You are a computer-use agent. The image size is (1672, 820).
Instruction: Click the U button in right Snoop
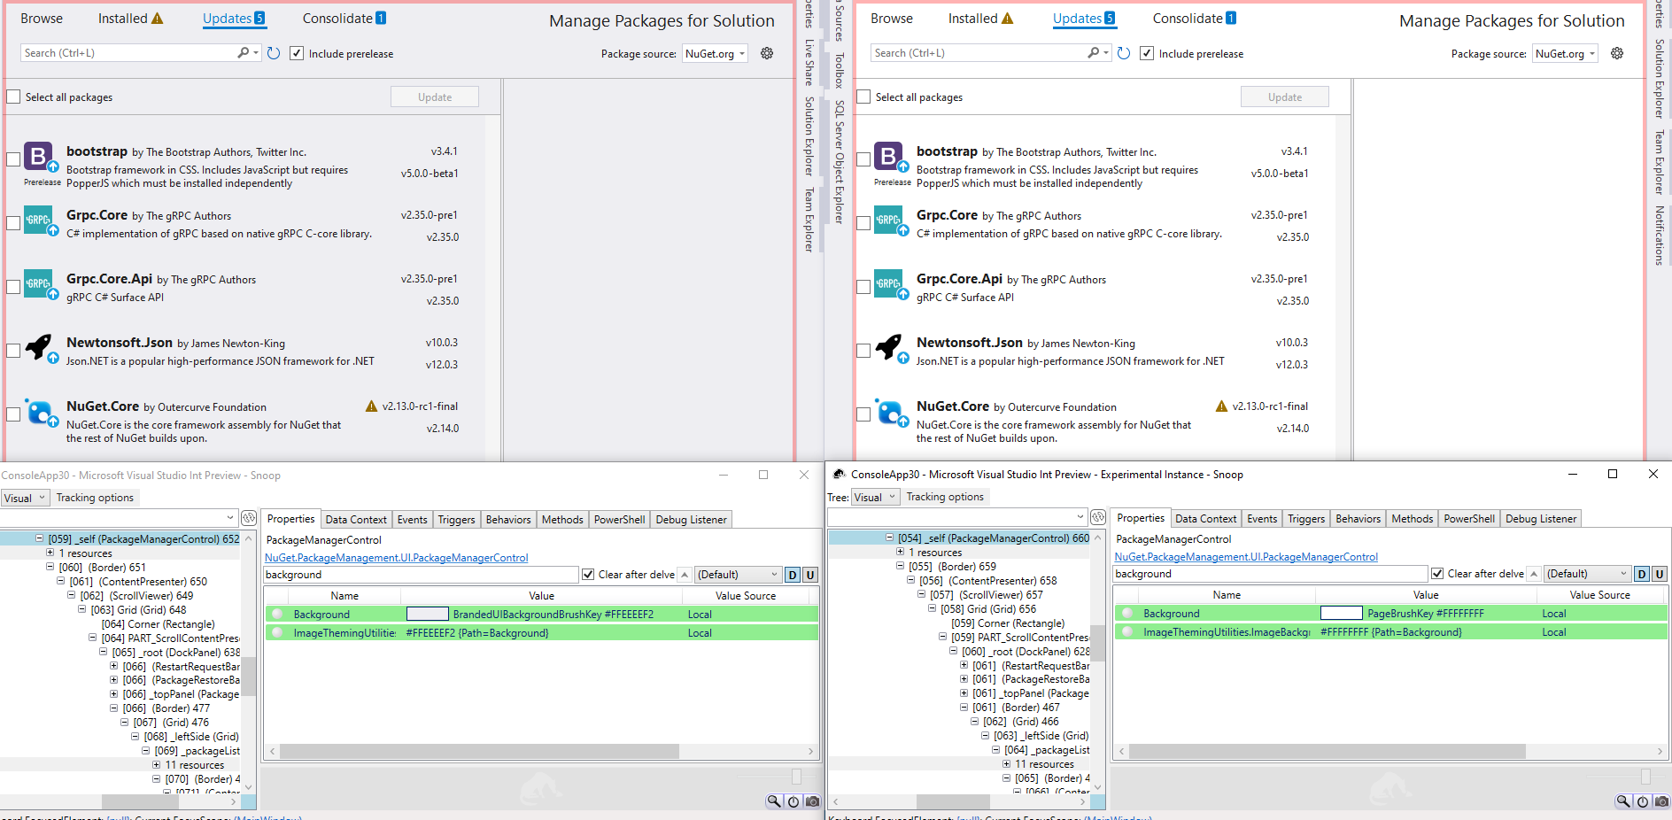pos(1659,574)
